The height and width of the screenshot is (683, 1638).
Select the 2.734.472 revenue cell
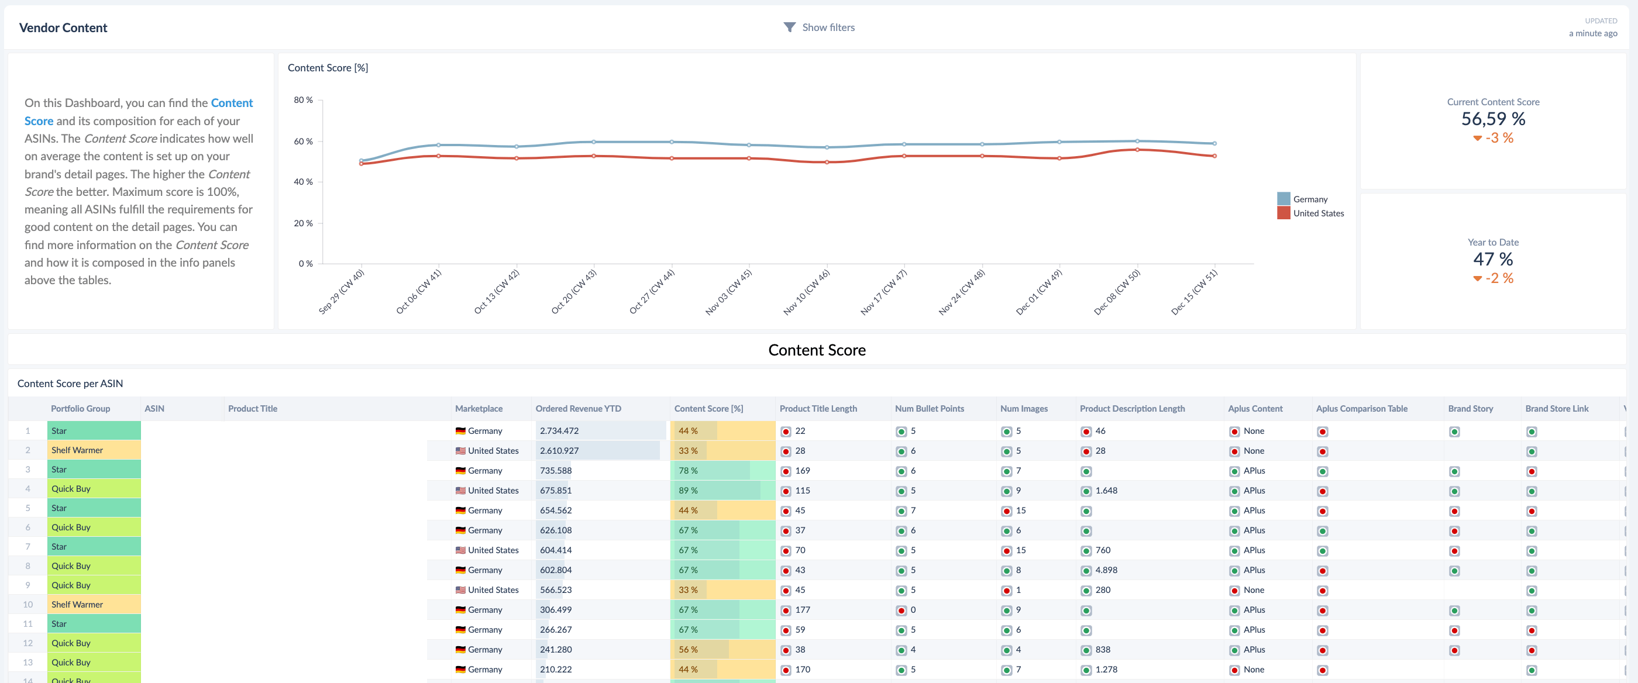(x=601, y=431)
